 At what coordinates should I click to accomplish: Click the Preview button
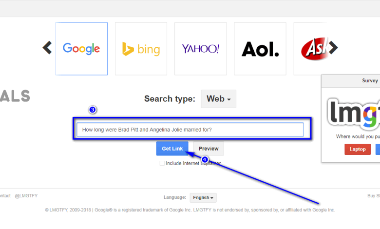coord(209,149)
